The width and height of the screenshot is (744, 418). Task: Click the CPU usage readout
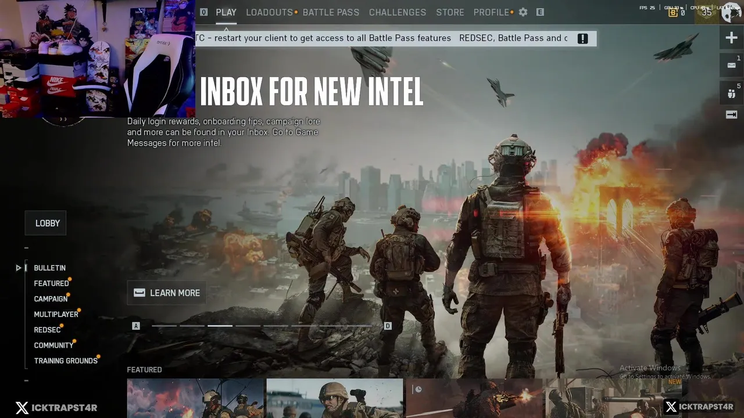coord(699,8)
